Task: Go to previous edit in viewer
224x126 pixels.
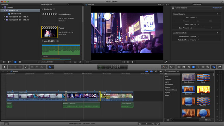Action: pos(123,62)
